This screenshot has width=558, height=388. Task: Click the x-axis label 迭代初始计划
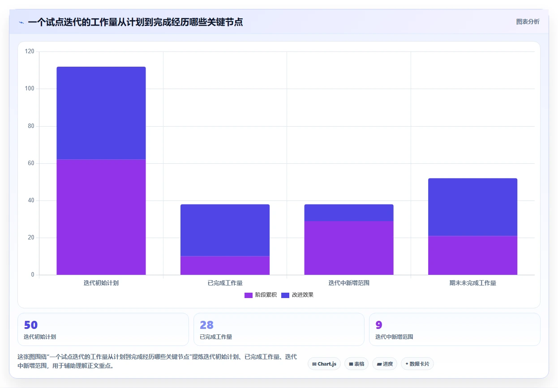(x=101, y=283)
